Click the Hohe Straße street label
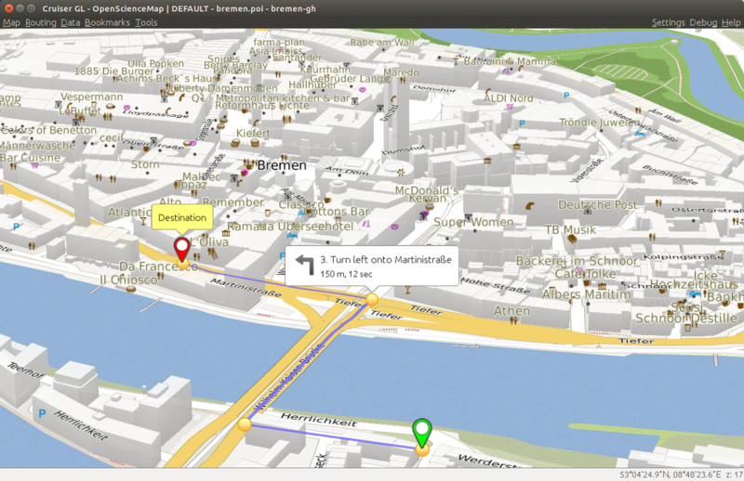The height and width of the screenshot is (481, 744). 495,285
